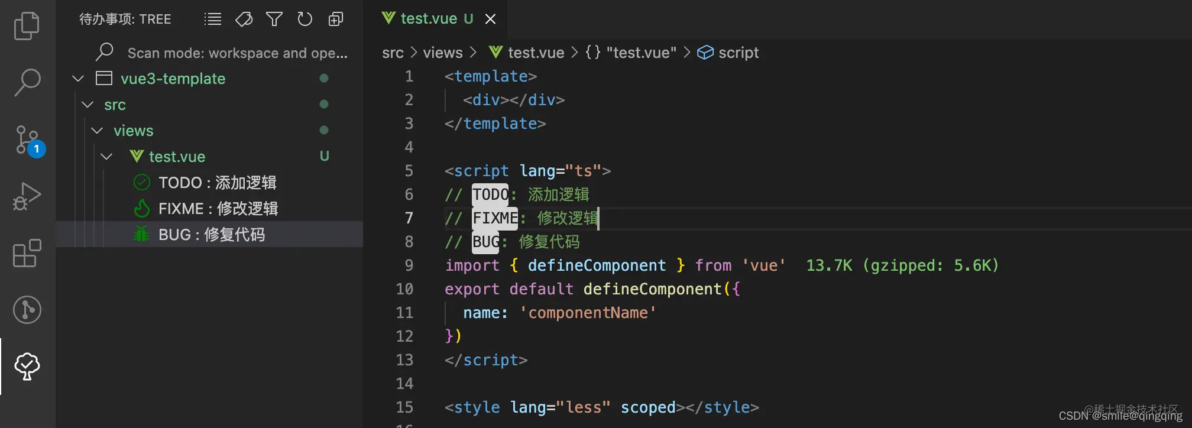Click the views folder label

[x=133, y=130]
